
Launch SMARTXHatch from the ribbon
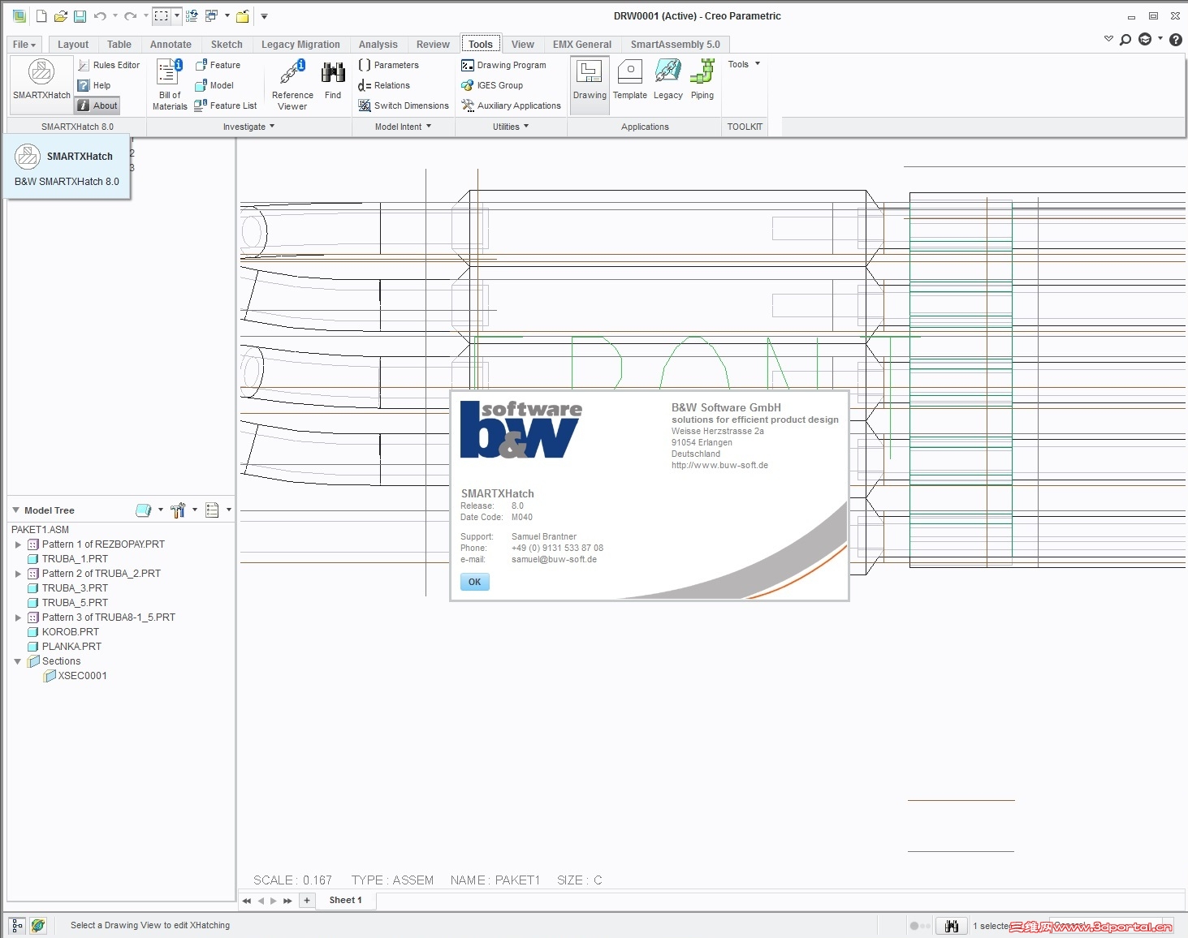point(41,80)
